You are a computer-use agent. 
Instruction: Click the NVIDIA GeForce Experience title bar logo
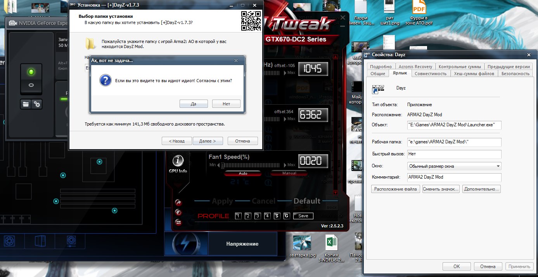tap(13, 23)
